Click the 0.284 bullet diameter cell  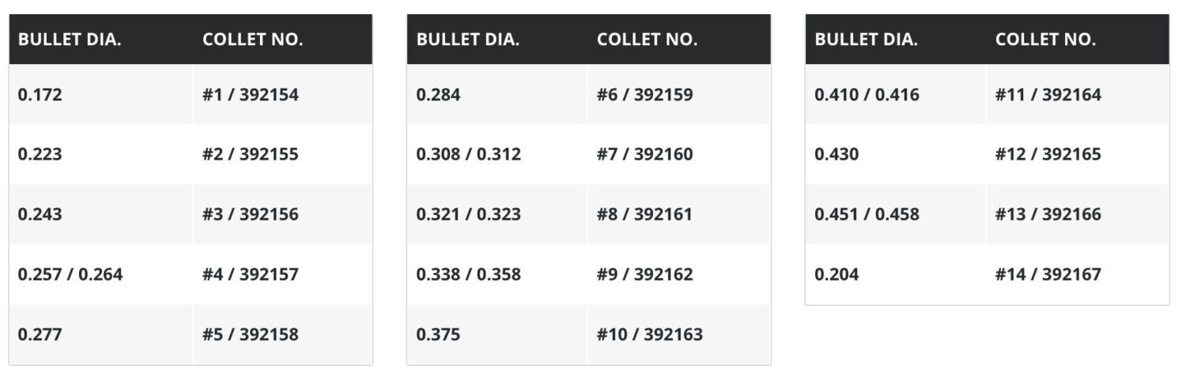coord(497,94)
